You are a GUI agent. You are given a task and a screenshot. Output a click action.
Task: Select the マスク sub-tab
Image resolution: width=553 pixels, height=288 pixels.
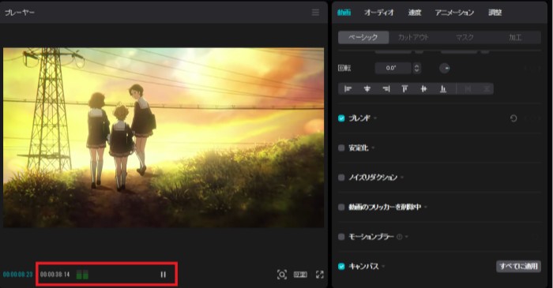click(x=465, y=37)
